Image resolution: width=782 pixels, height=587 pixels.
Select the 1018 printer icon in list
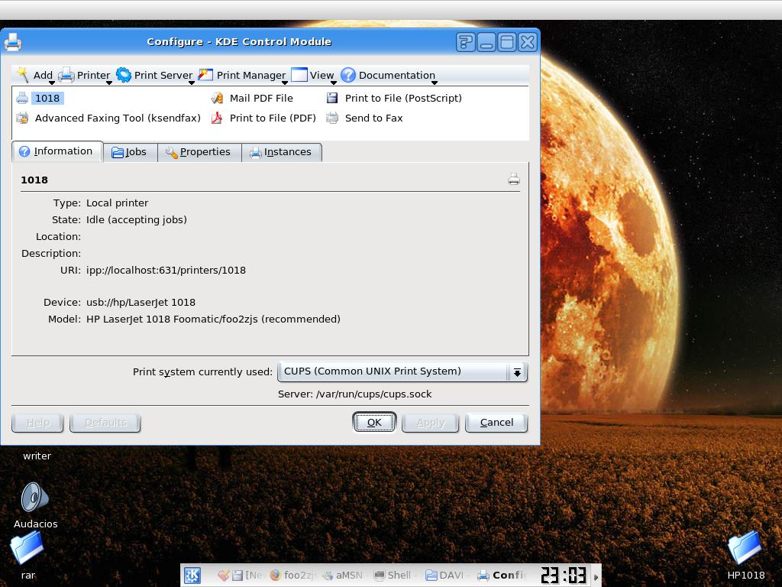tap(22, 98)
